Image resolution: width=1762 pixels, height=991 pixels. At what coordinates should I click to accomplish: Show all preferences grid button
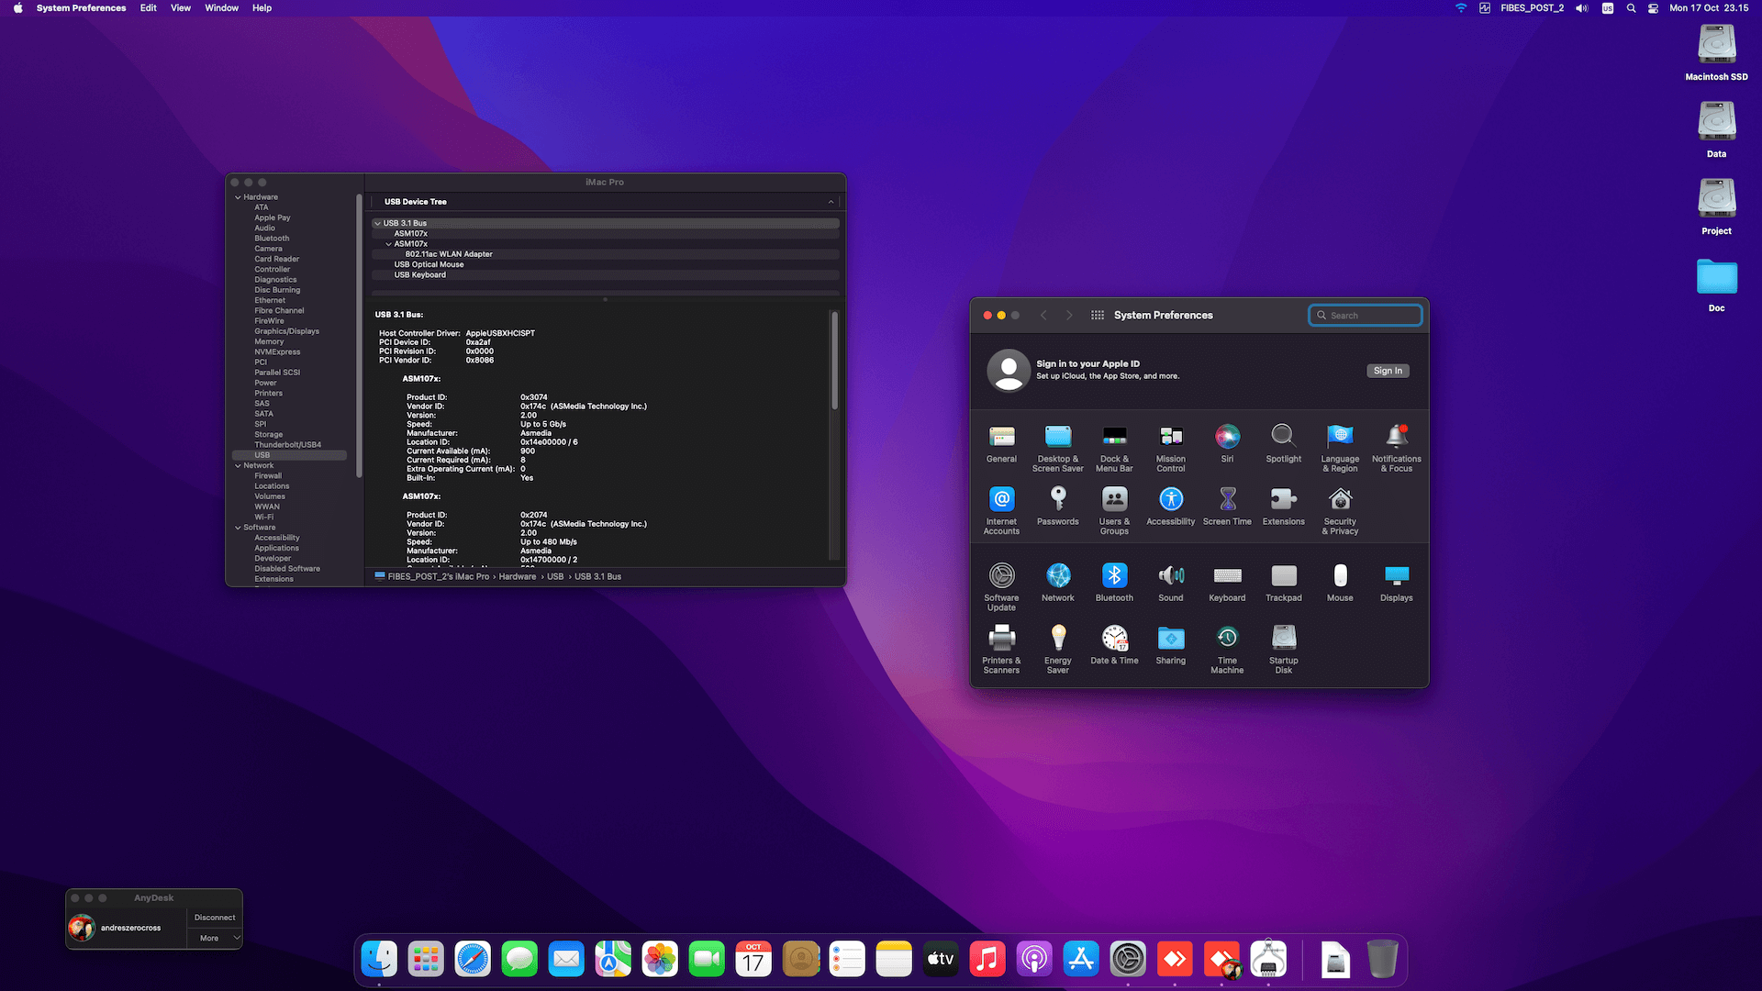point(1097,315)
